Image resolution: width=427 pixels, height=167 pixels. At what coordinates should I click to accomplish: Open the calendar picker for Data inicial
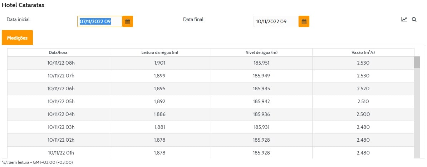click(127, 21)
